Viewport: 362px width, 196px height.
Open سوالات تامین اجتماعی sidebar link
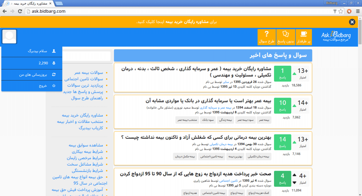tap(84, 79)
